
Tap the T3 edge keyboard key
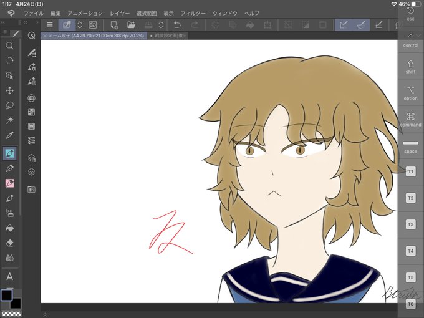[410, 224]
